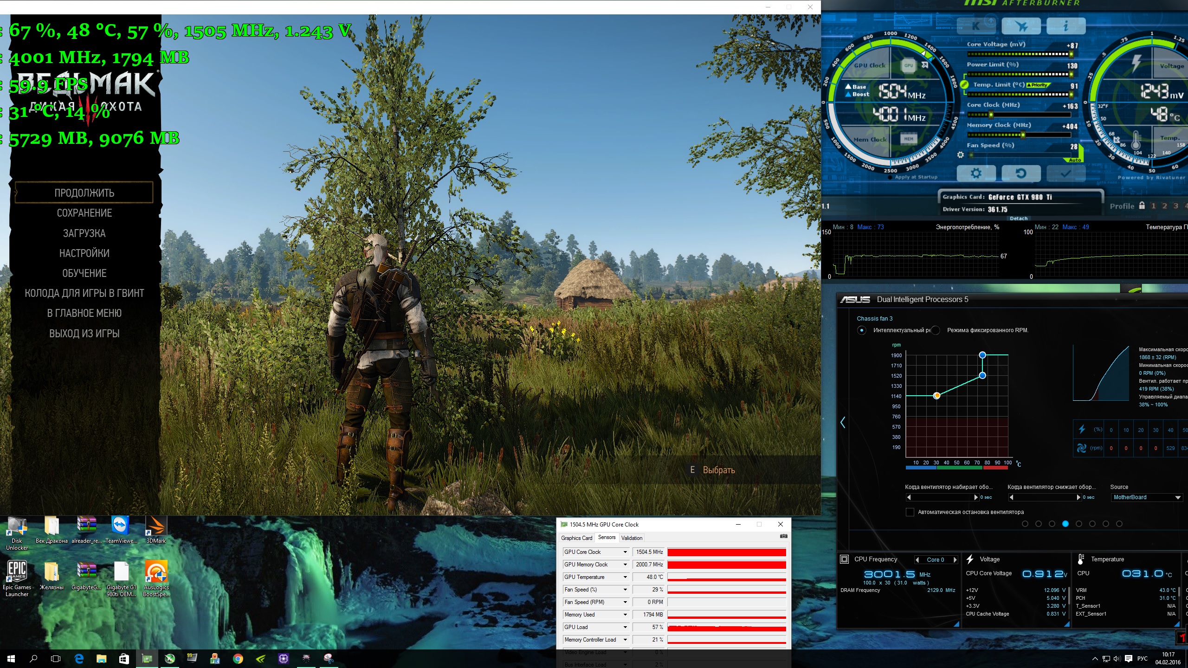The height and width of the screenshot is (668, 1188).
Task: Open Chrome from the Windows taskbar
Action: pos(238,658)
